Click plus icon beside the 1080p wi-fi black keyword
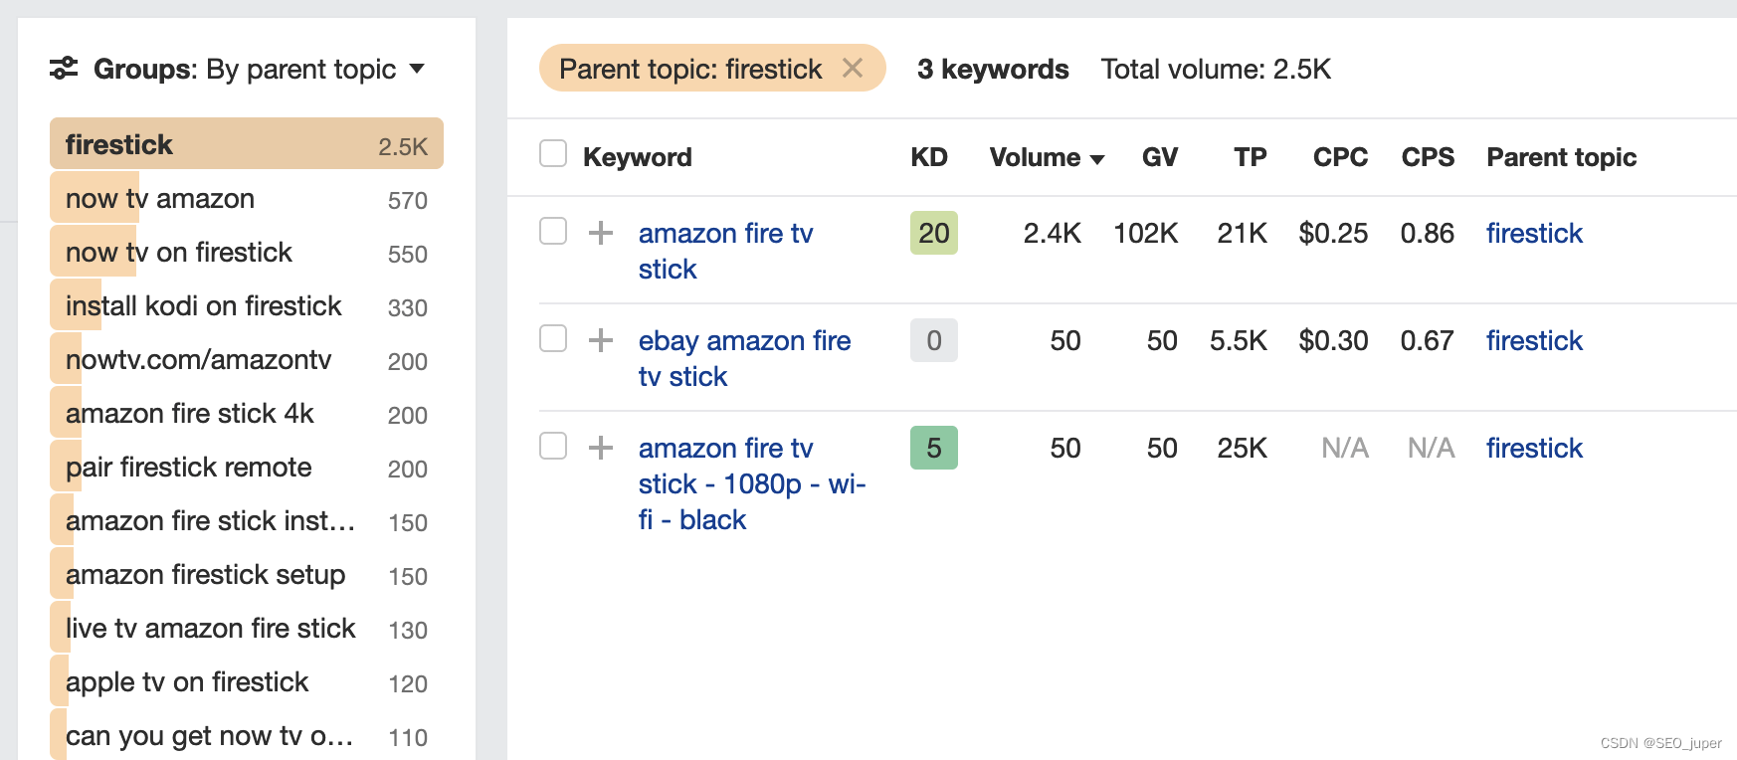This screenshot has height=760, width=1737. coord(601,448)
